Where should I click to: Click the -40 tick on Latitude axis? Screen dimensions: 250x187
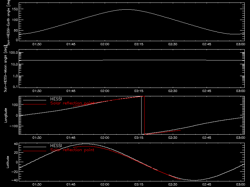coord(15,180)
